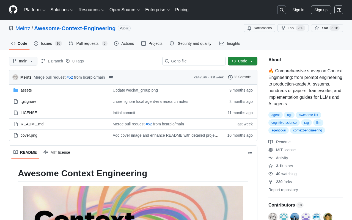This screenshot has height=220, width=352.
Task: Open the appearance settings icon button
Action: [339, 10]
